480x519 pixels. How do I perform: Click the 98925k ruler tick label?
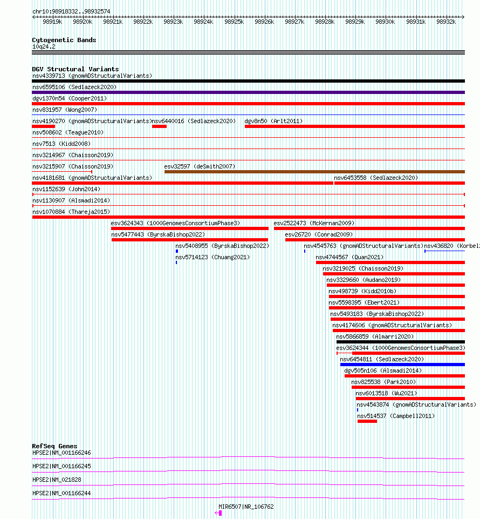234,22
